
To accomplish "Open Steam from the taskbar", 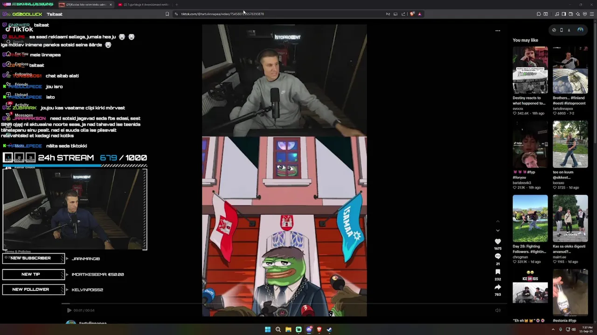I will pos(329,329).
